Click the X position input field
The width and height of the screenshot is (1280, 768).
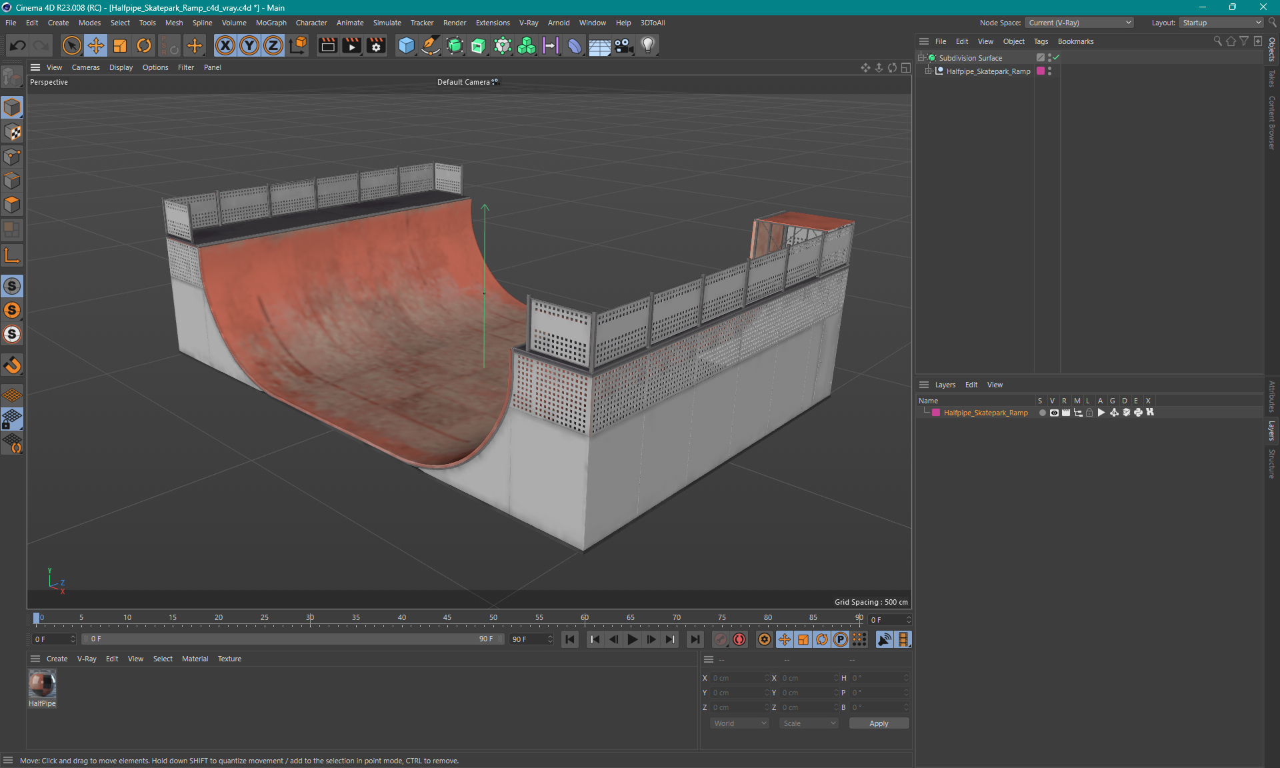pos(739,678)
